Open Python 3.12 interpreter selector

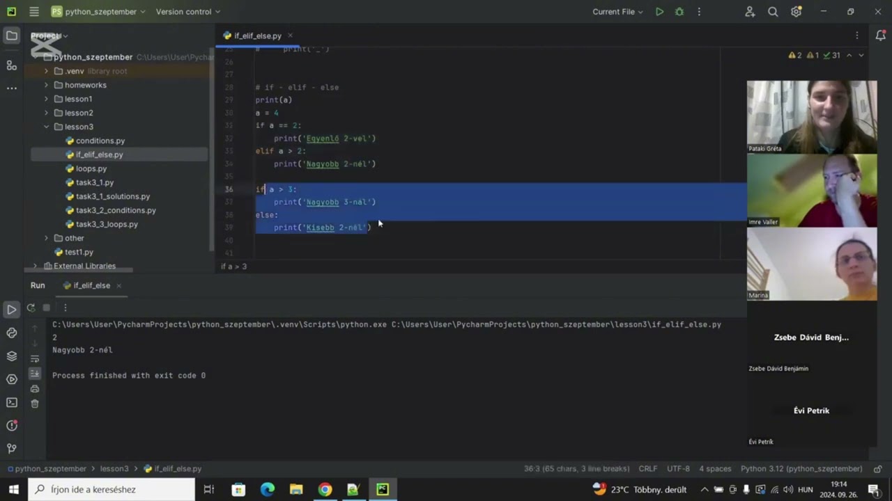[x=801, y=469]
